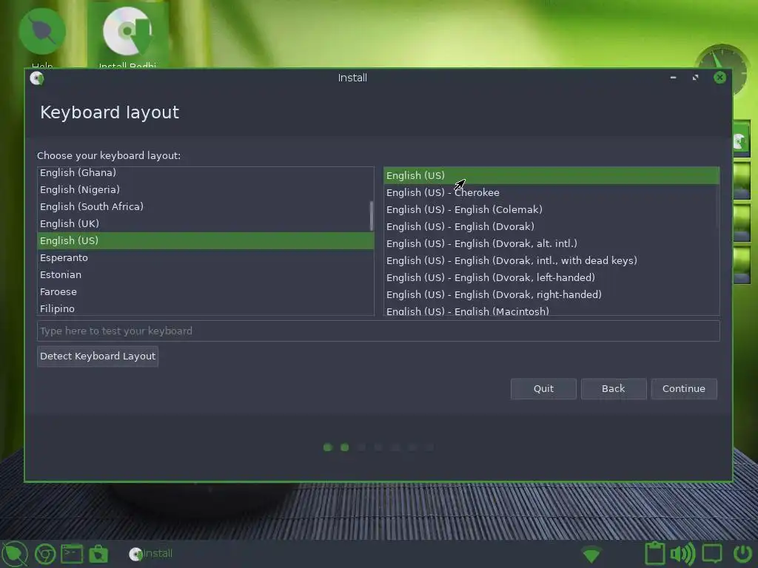Open the clipboard tray icon
Screen dimensions: 758x568
(x=655, y=553)
